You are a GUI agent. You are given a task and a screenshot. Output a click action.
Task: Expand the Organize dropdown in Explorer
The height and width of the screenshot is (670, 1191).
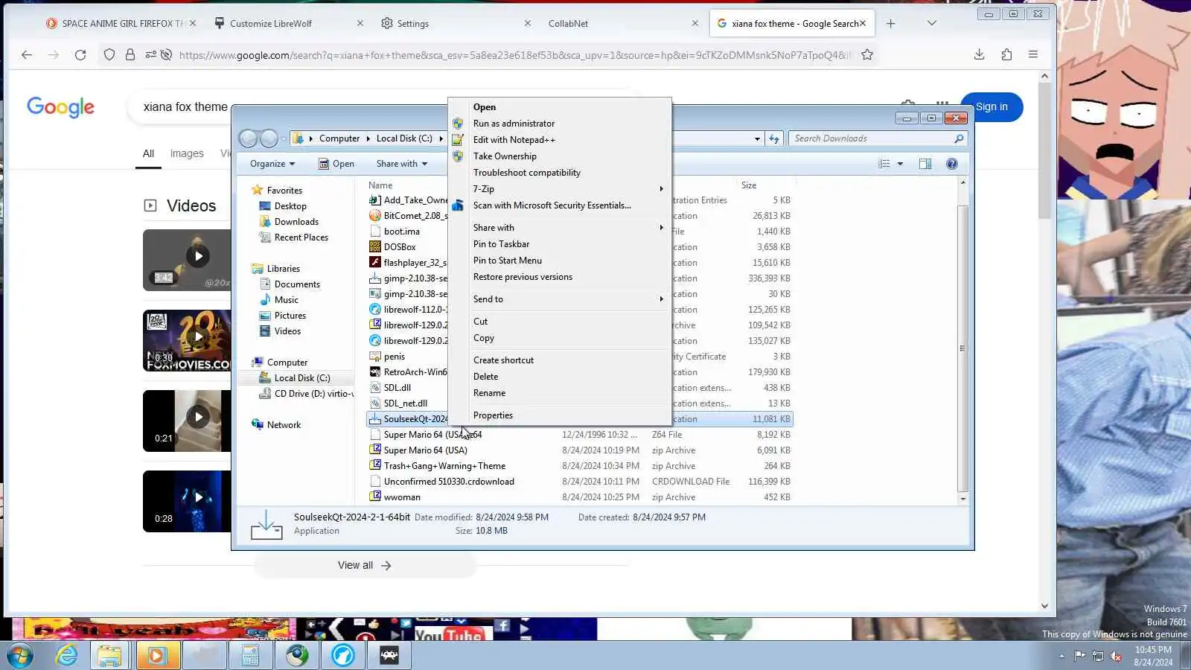pyautogui.click(x=272, y=164)
